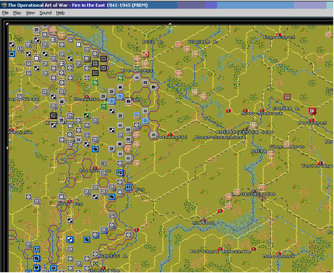Click the Sinelnikovo town label
Image resolution: width=334 pixels, height=273 pixels.
click(x=287, y=147)
